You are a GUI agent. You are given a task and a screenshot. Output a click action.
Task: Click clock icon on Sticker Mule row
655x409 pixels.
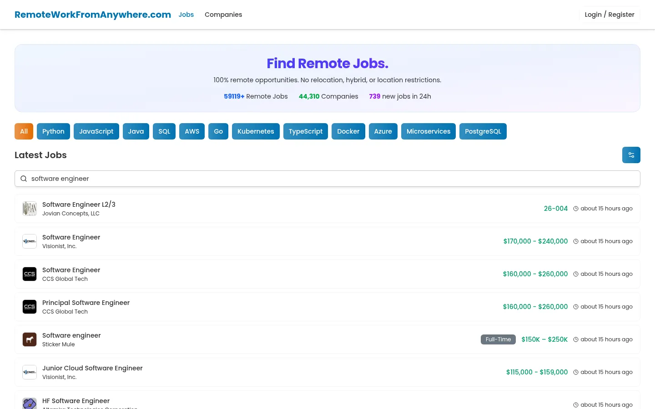pos(576,339)
